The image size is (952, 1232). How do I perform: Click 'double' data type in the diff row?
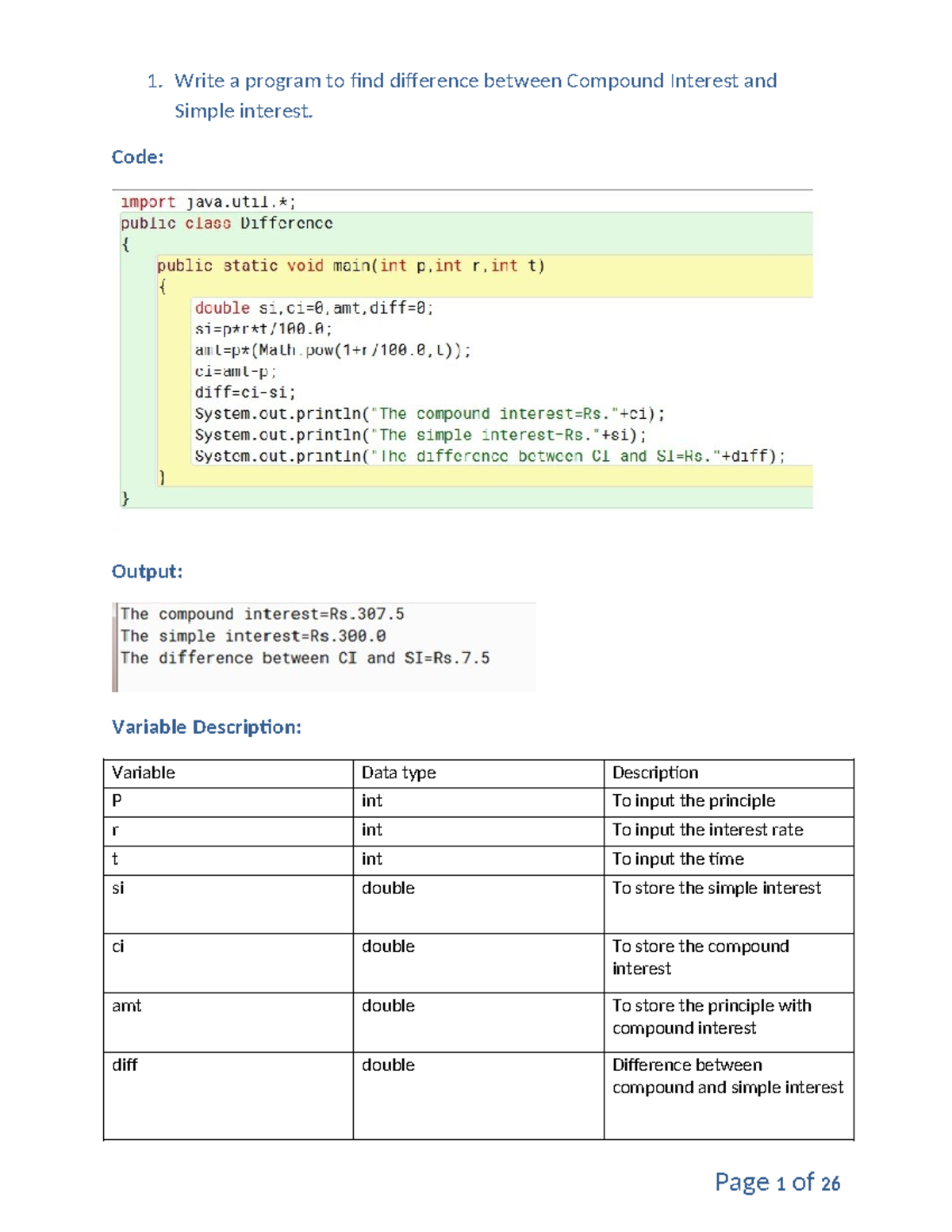point(389,1065)
